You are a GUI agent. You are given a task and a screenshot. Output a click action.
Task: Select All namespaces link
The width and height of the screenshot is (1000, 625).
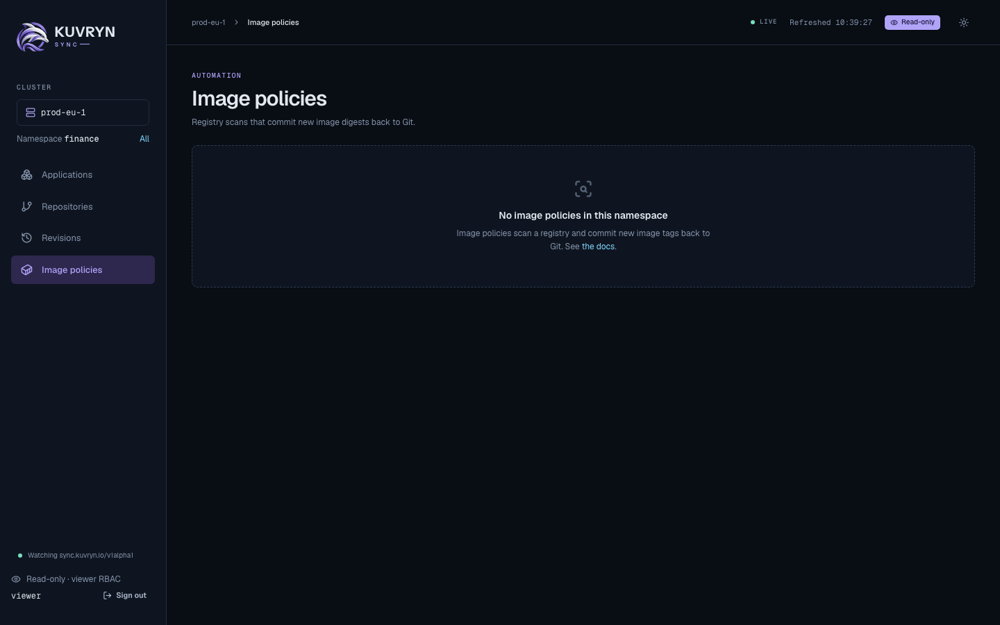coord(144,139)
